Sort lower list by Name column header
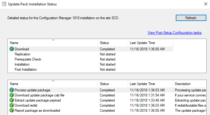The width and height of the screenshot is (210, 115). [x=53, y=84]
